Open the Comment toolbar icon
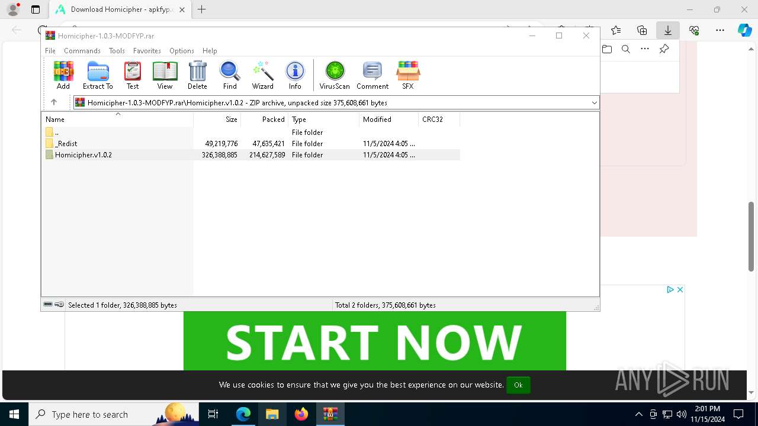Viewport: 758px width, 426px height. [372, 75]
